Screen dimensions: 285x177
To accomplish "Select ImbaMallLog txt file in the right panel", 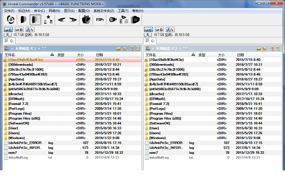I will point(213,158).
